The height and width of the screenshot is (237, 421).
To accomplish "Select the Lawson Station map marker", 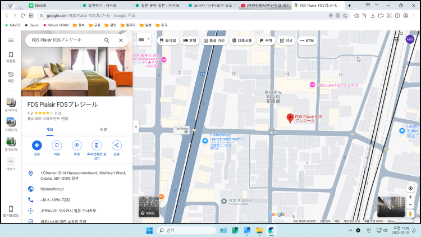I will [x=402, y=131].
